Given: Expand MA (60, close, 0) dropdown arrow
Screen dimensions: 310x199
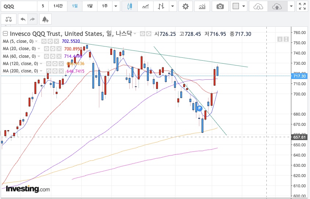Looking at the screenshot, I should pos(39,56).
